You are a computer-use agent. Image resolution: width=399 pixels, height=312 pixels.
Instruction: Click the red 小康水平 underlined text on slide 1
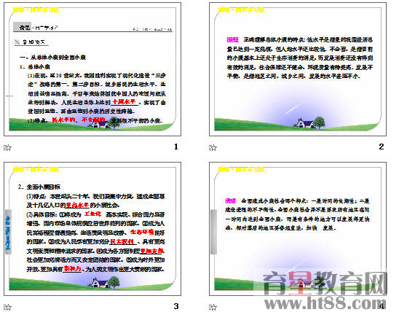coord(125,101)
